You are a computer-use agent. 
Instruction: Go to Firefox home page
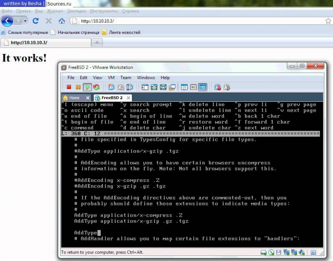(x=62, y=21)
